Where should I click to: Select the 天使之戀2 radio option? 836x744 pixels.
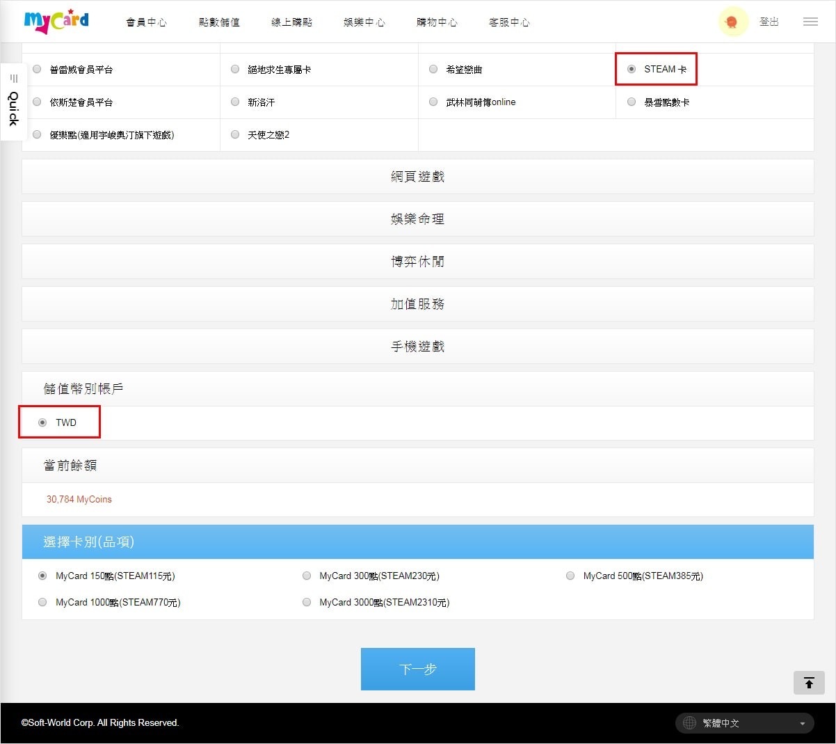235,135
